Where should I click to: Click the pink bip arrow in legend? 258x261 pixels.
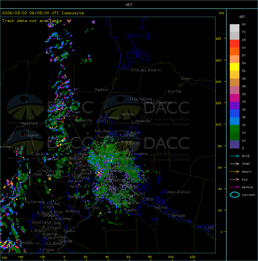[234, 179]
